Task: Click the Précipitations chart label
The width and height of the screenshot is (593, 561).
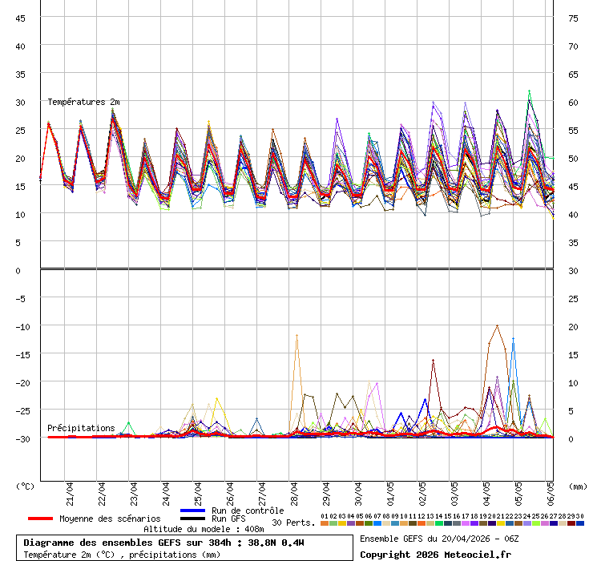Action: pyautogui.click(x=81, y=428)
